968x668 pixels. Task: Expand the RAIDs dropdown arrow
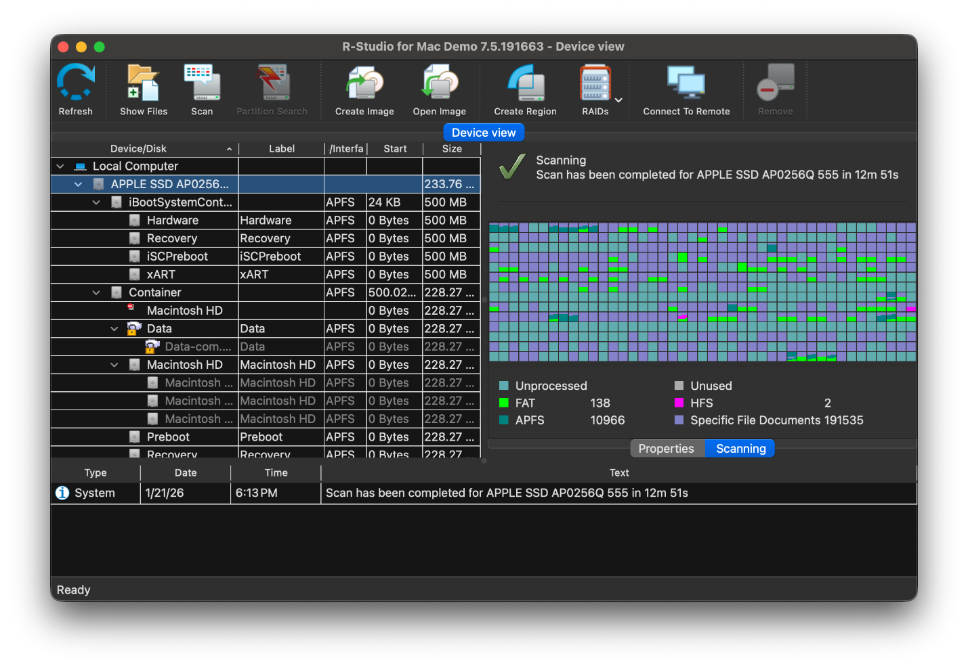[618, 99]
